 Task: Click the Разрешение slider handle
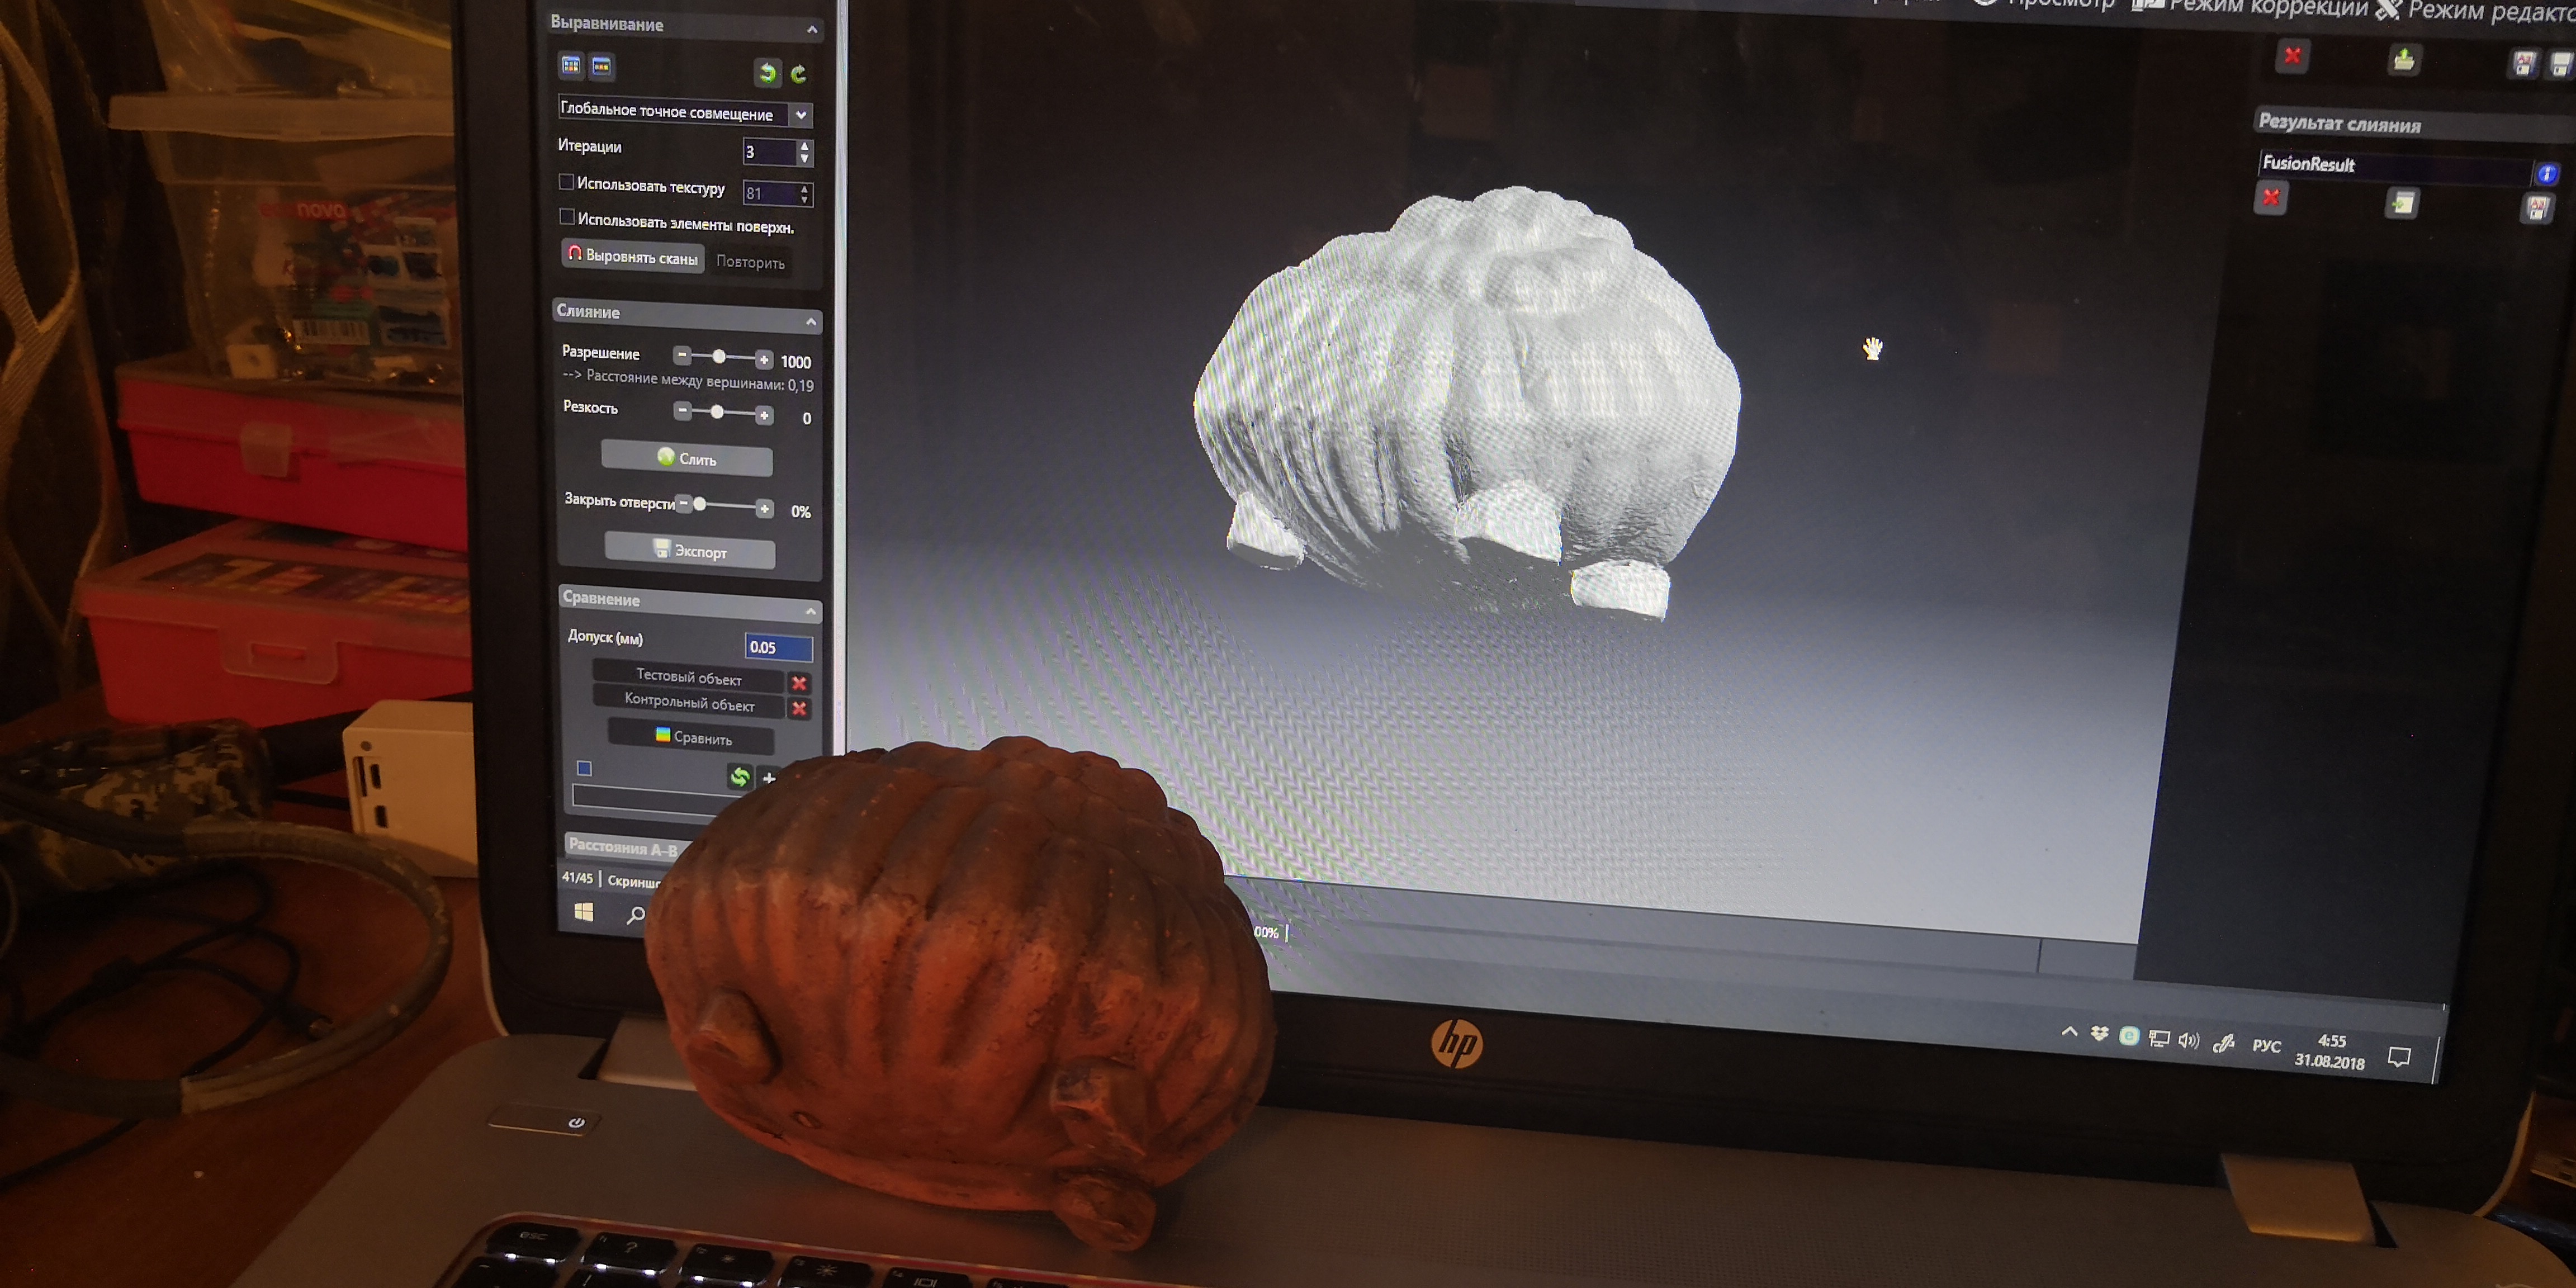click(719, 357)
